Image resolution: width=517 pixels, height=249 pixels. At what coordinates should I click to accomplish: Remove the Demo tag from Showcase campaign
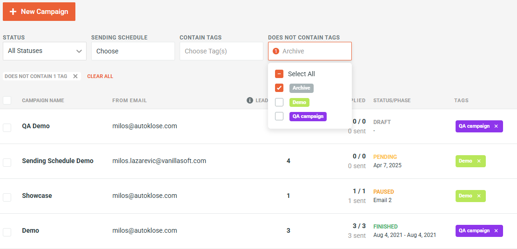(x=478, y=196)
